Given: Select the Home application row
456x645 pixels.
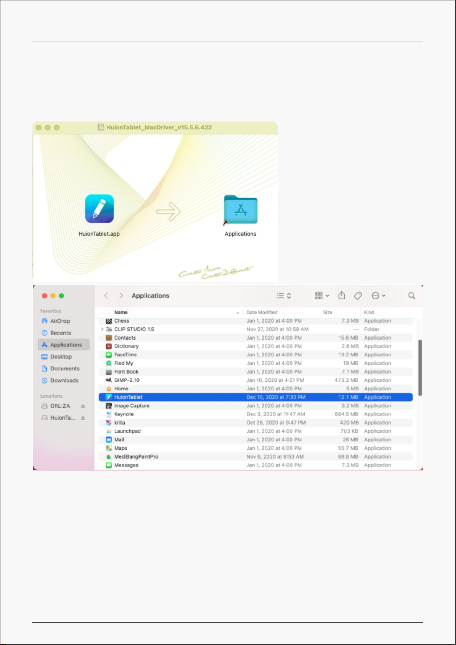Looking at the screenshot, I should click(x=256, y=389).
